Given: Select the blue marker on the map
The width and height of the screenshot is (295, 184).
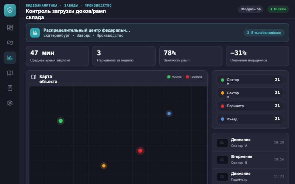Looking at the screenshot, I should [169, 113].
